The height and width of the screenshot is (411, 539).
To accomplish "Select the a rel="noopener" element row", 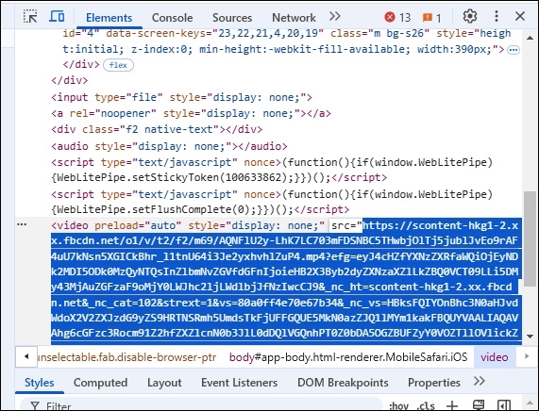I will pos(191,113).
